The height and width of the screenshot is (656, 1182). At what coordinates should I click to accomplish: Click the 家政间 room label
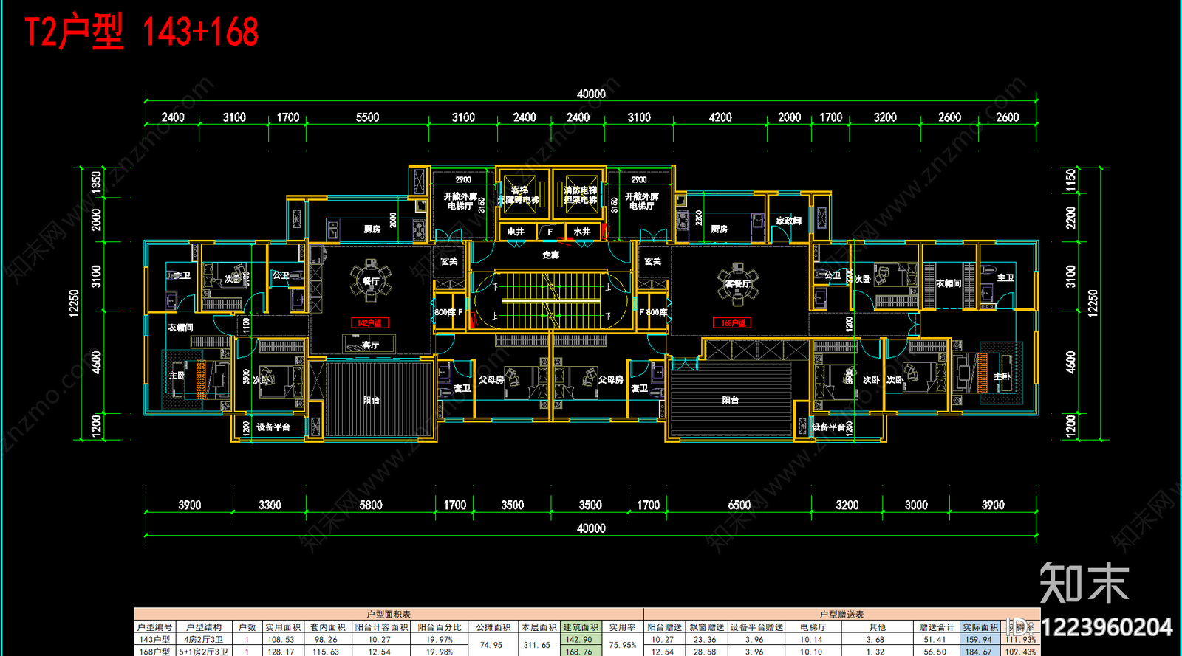pyautogui.click(x=788, y=221)
